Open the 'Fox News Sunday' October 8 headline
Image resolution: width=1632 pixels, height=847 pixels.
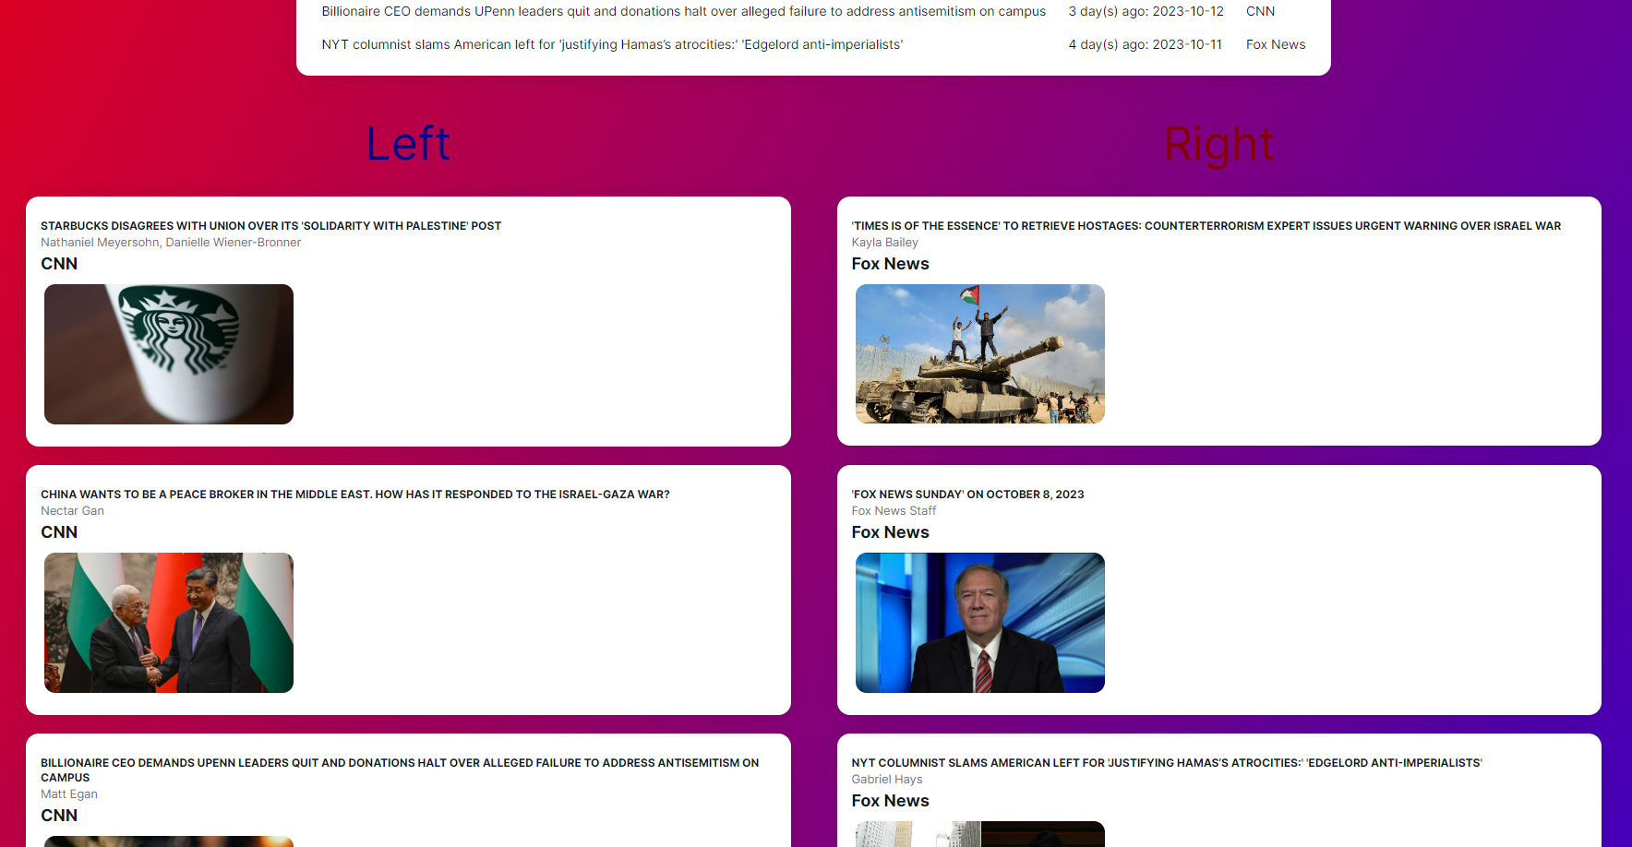point(968,495)
